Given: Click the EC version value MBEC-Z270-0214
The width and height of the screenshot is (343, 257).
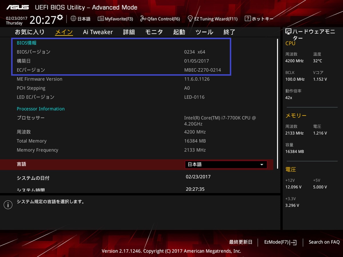Looking at the screenshot, I should click(x=203, y=70).
